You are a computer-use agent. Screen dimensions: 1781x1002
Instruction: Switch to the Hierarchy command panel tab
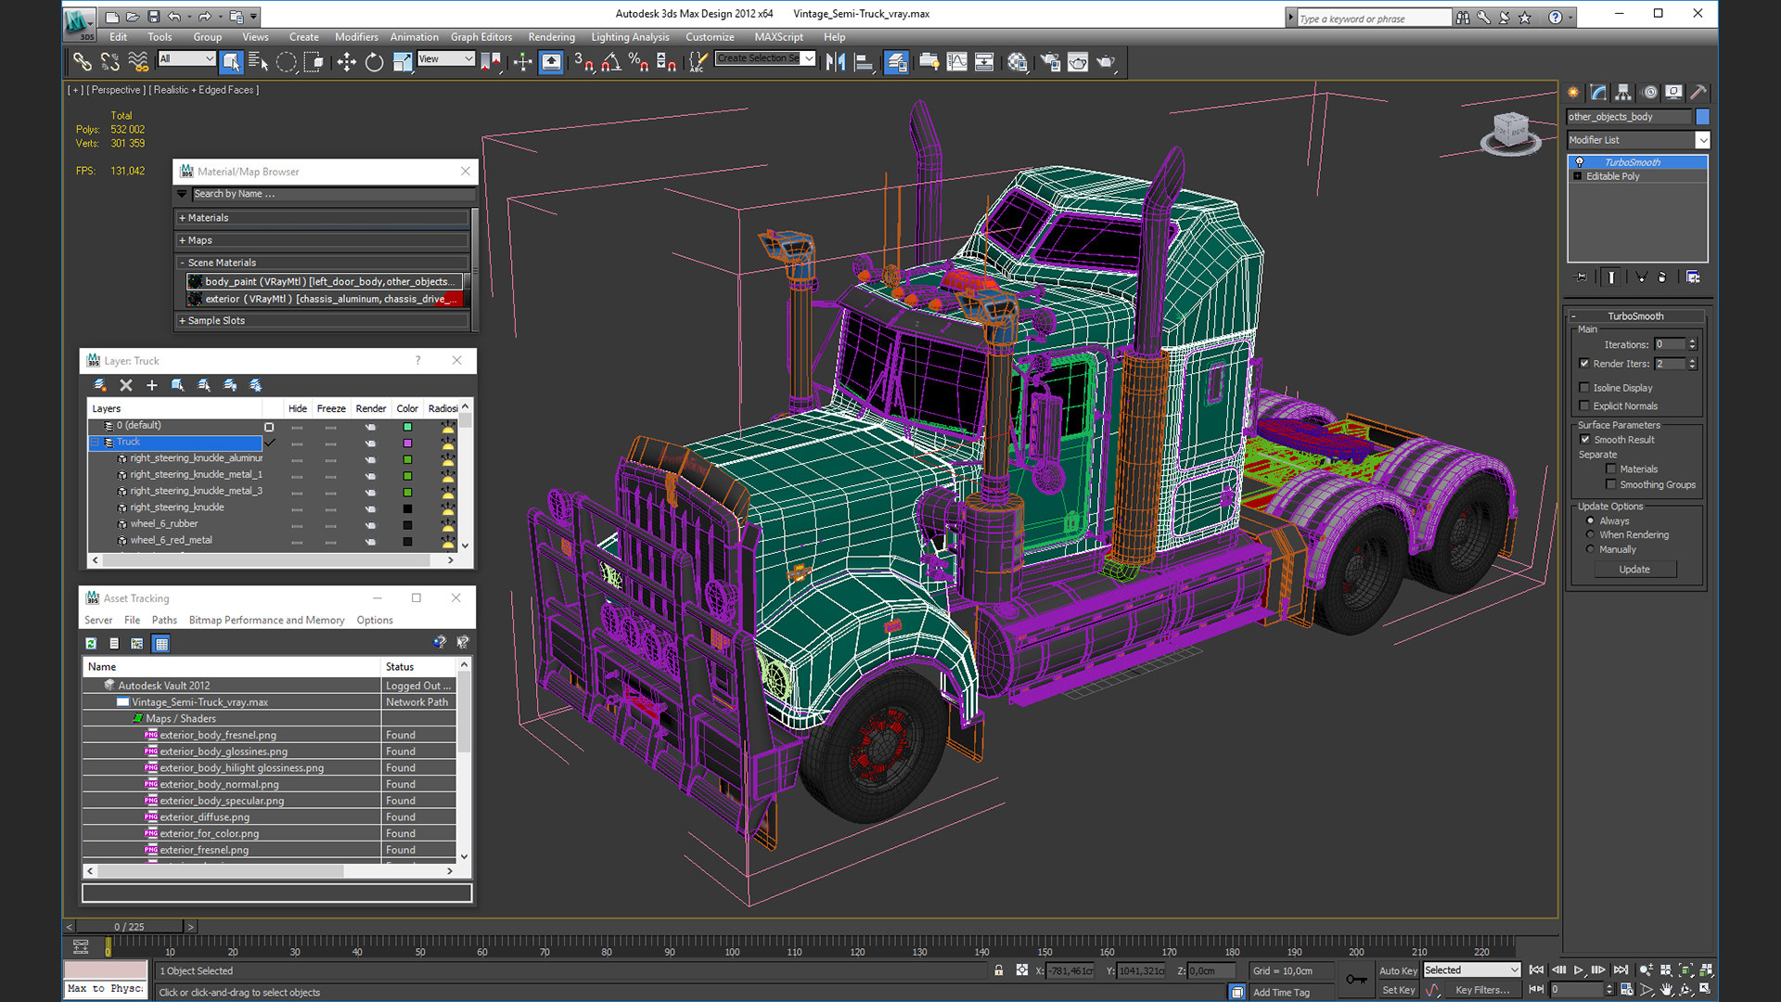(1623, 92)
